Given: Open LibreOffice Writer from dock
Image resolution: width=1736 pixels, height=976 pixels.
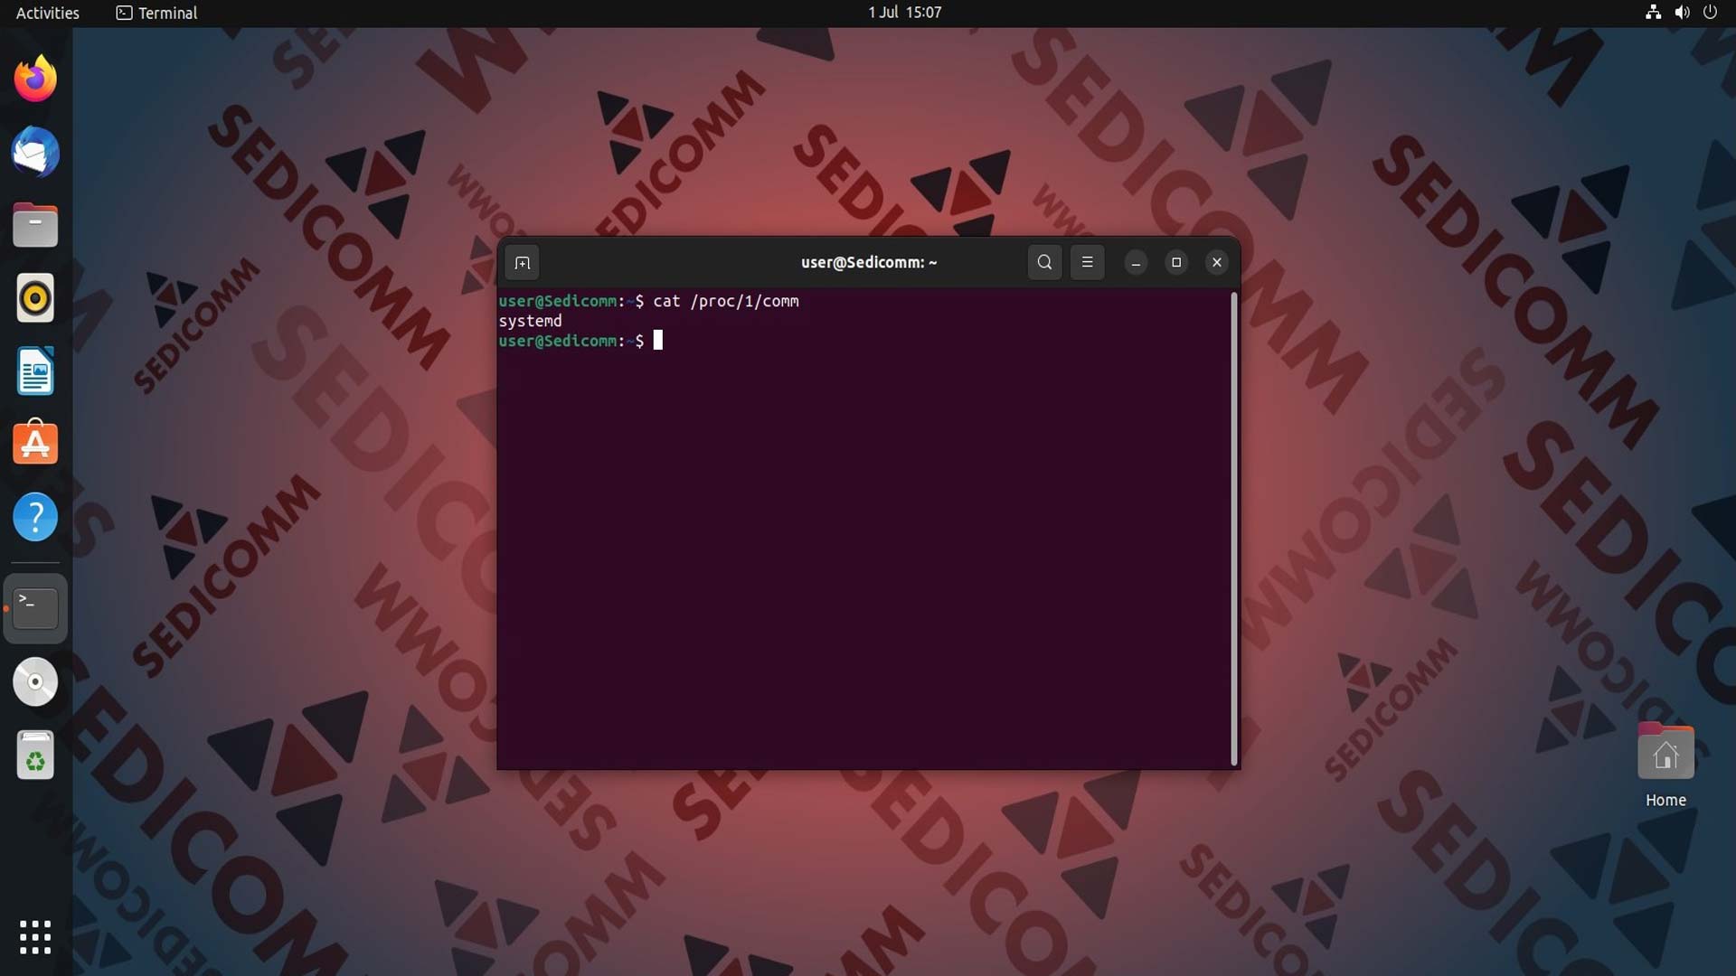Looking at the screenshot, I should [x=35, y=371].
